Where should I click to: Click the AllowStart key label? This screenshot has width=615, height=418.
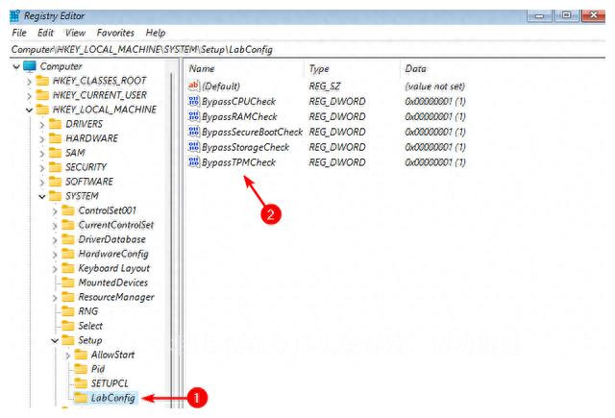(x=113, y=355)
